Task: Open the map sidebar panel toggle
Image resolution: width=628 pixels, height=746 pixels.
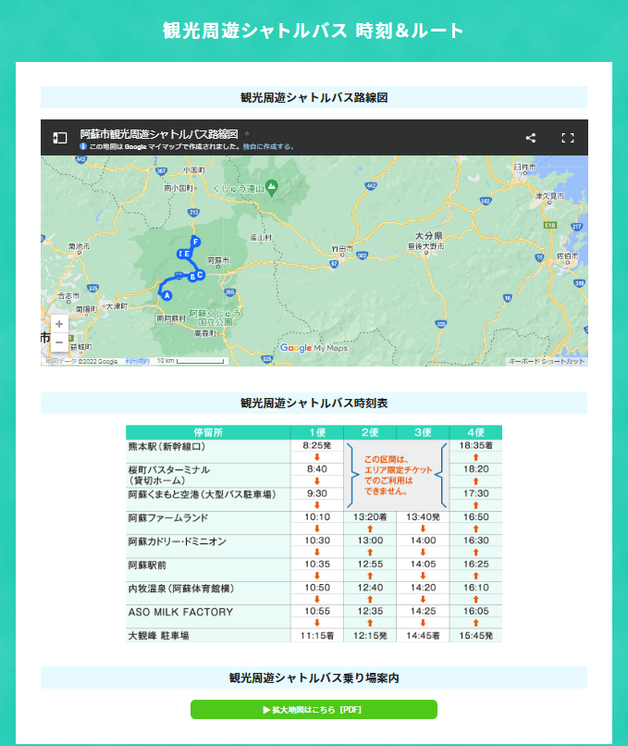Action: tap(59, 138)
